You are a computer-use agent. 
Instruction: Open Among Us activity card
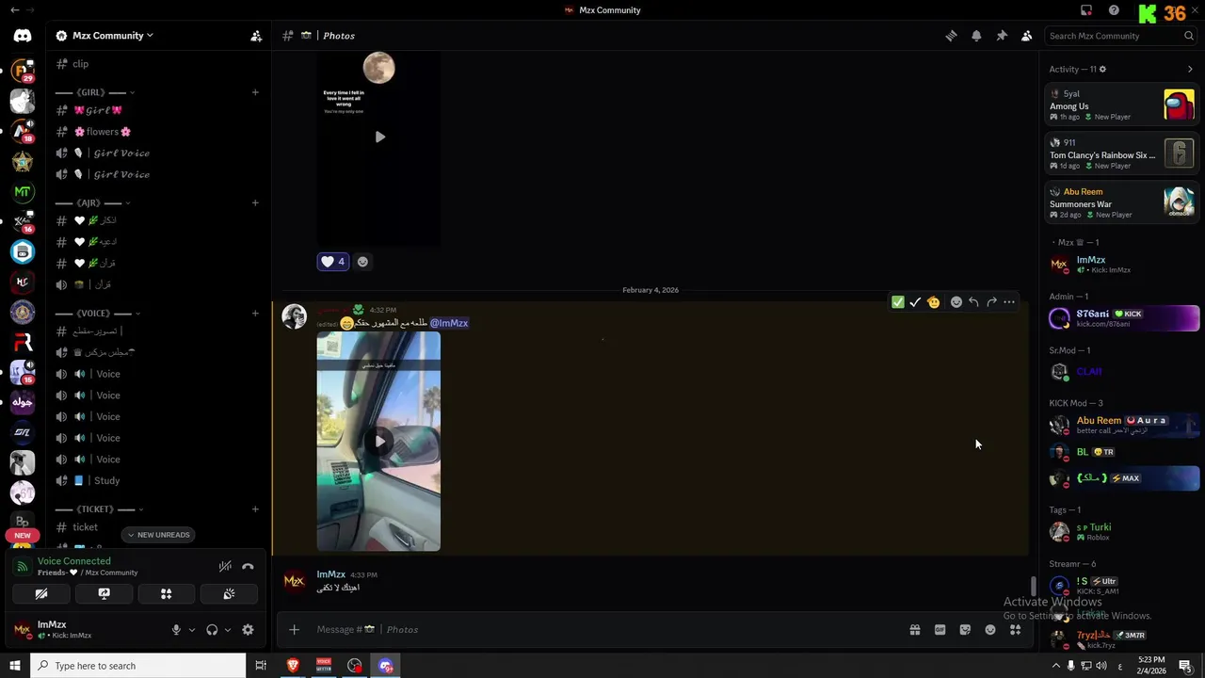1122,105
